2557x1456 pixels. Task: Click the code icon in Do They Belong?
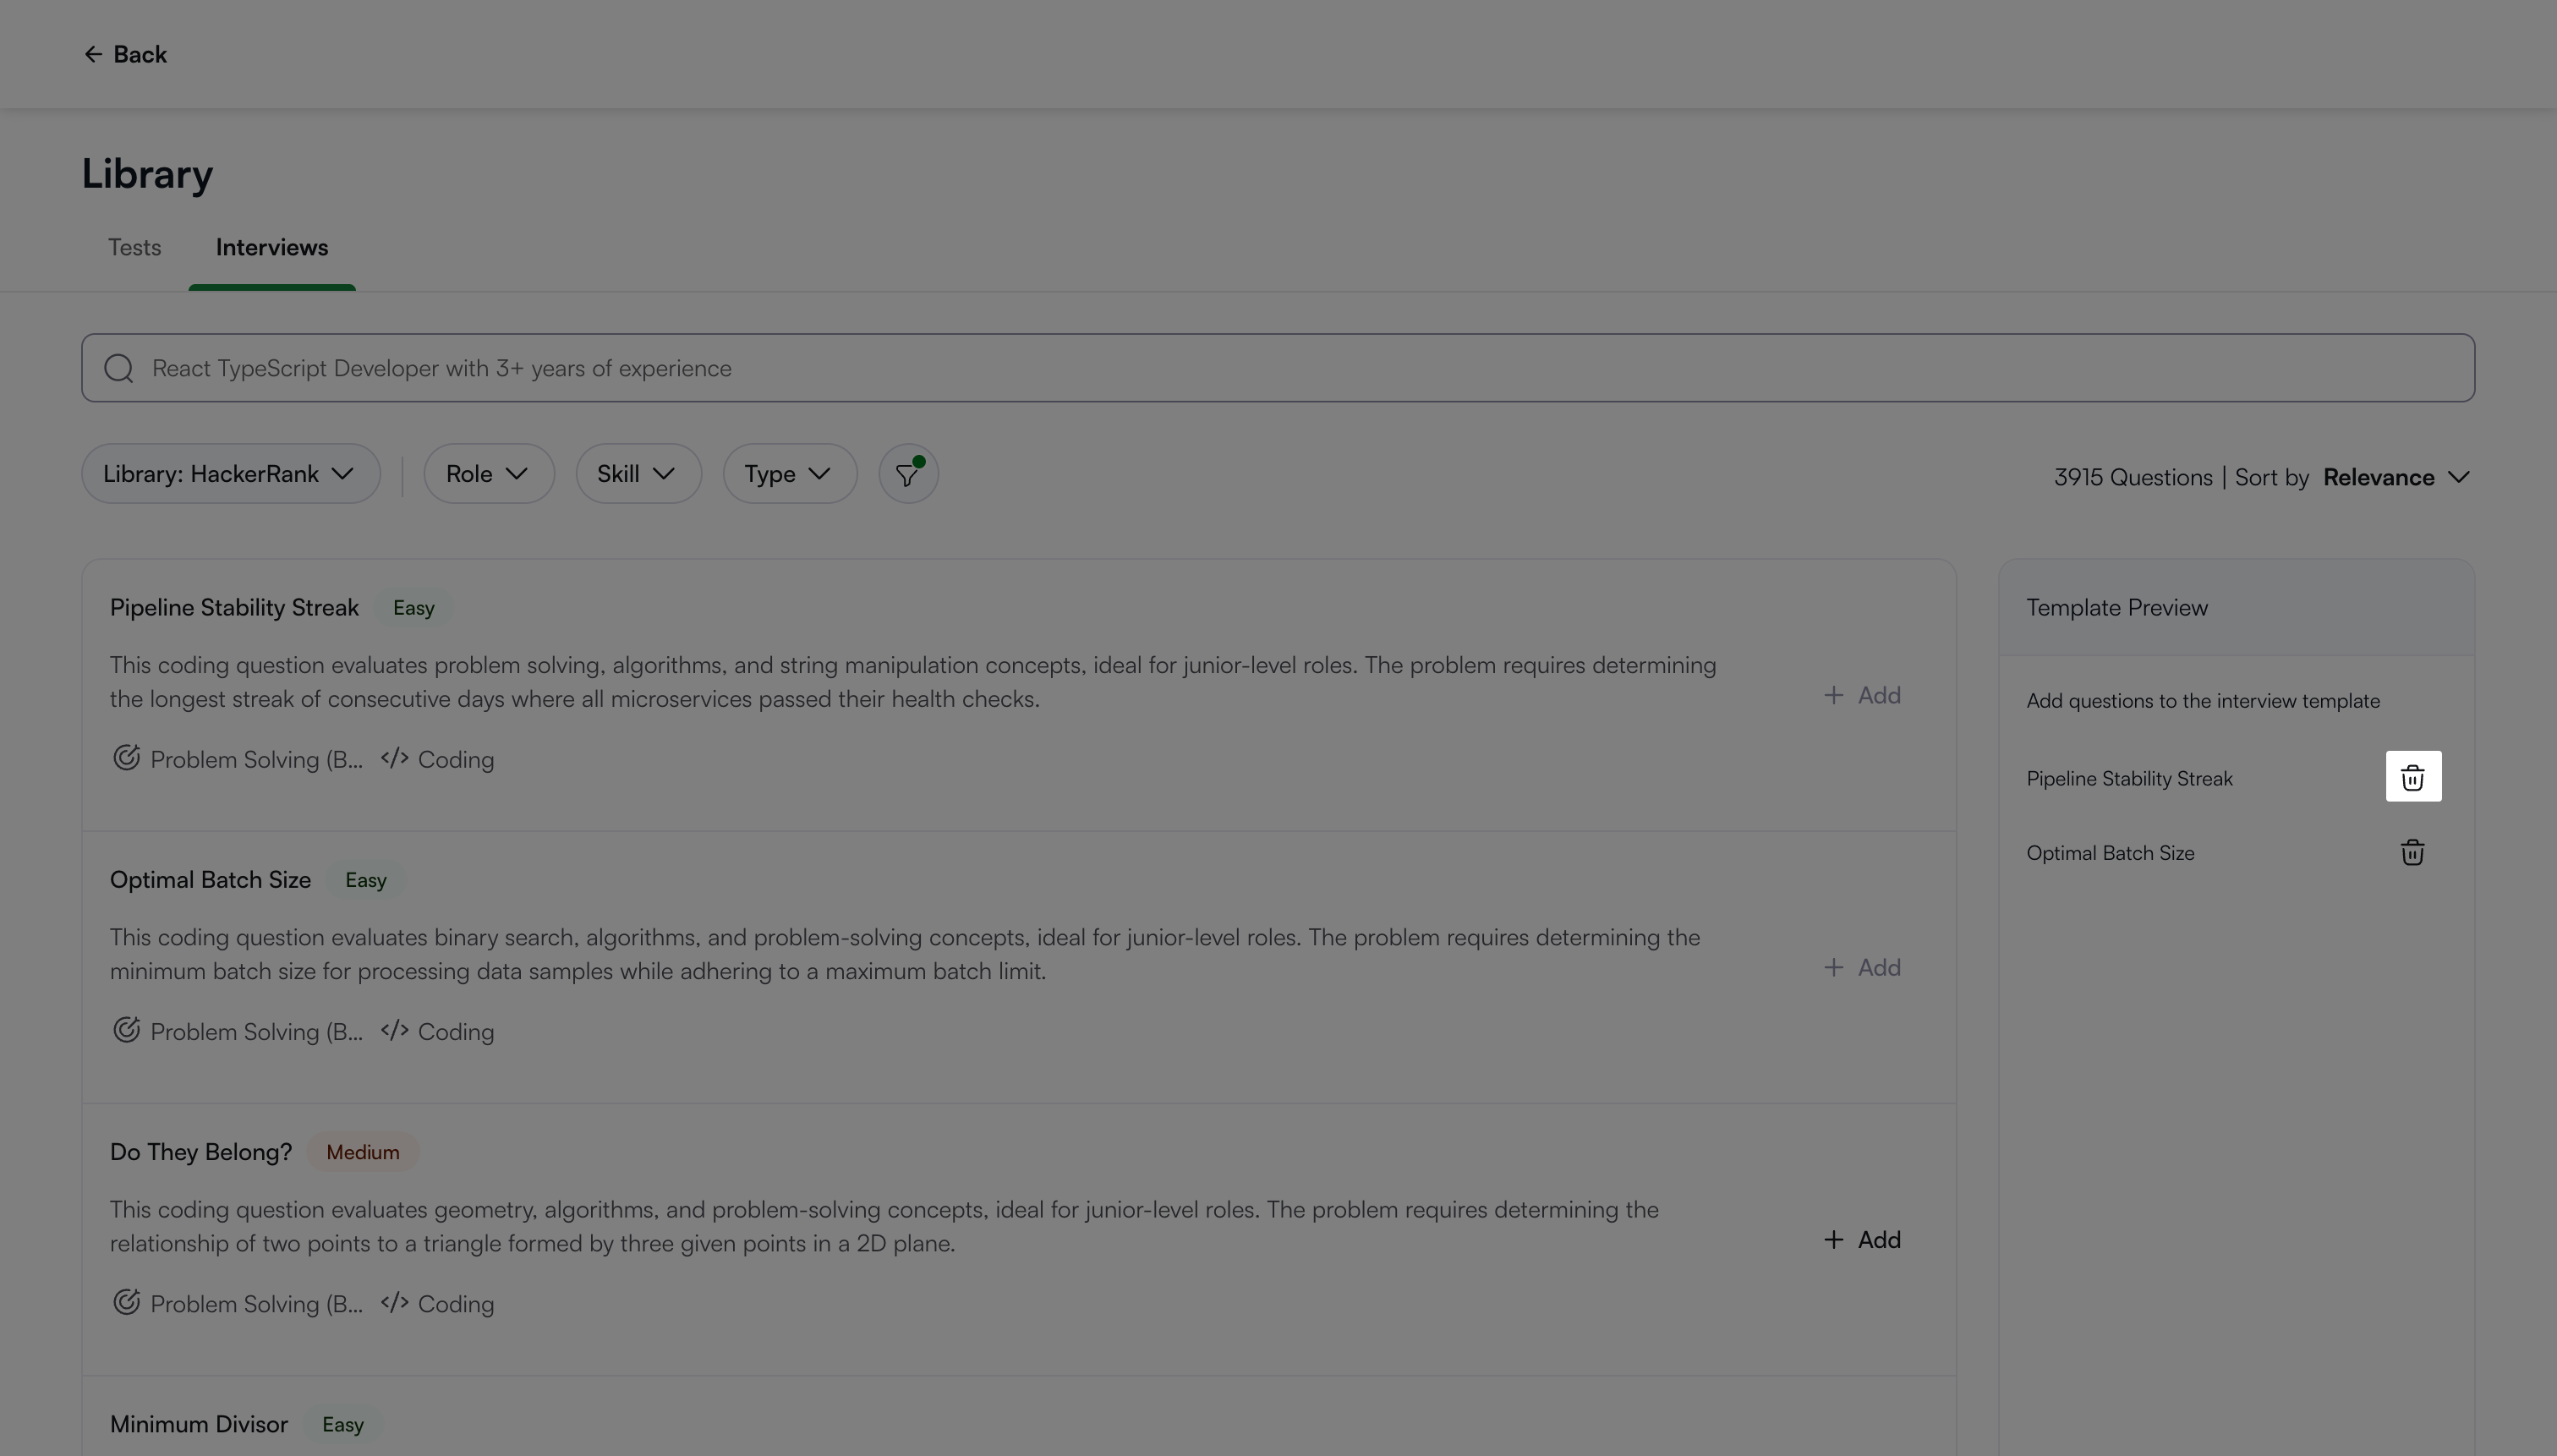pyautogui.click(x=394, y=1302)
